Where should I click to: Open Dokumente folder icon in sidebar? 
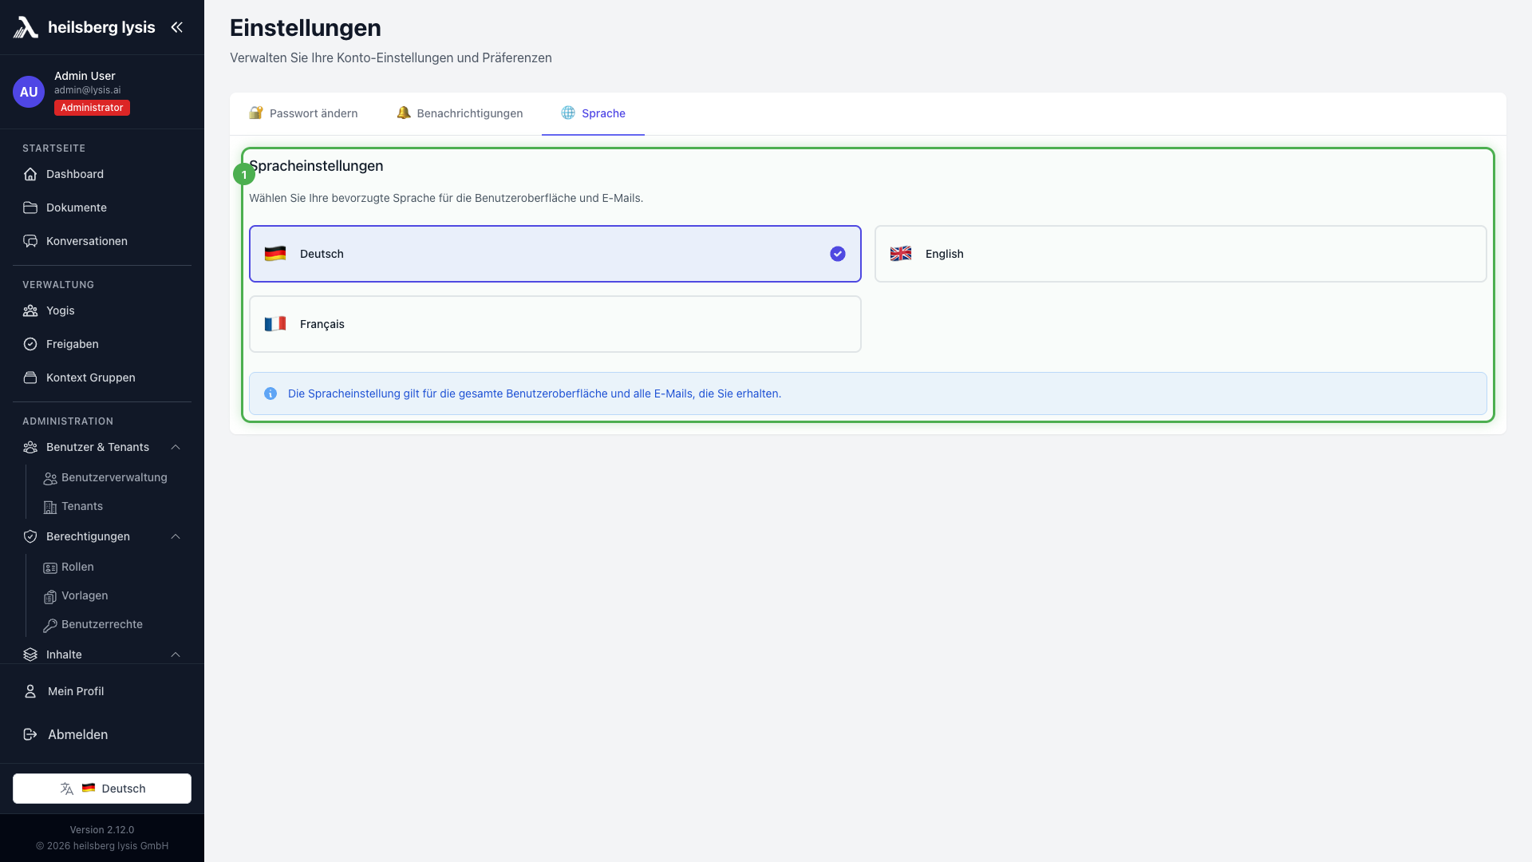coord(30,208)
